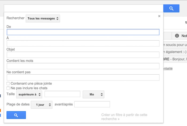Select the 'Objet' subject field
The height and width of the screenshot is (126, 187).
[83, 55]
